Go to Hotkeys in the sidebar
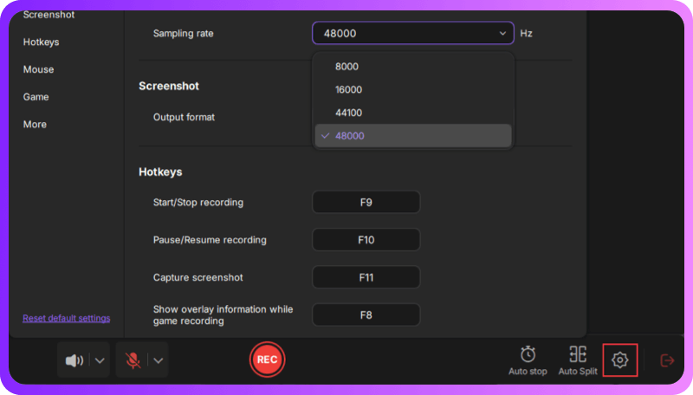The image size is (693, 395). click(x=41, y=42)
